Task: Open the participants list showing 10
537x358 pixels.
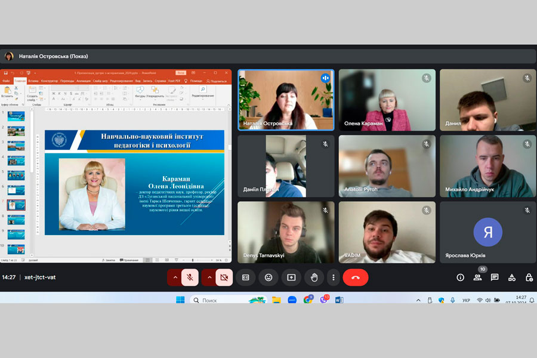Action: [477, 277]
